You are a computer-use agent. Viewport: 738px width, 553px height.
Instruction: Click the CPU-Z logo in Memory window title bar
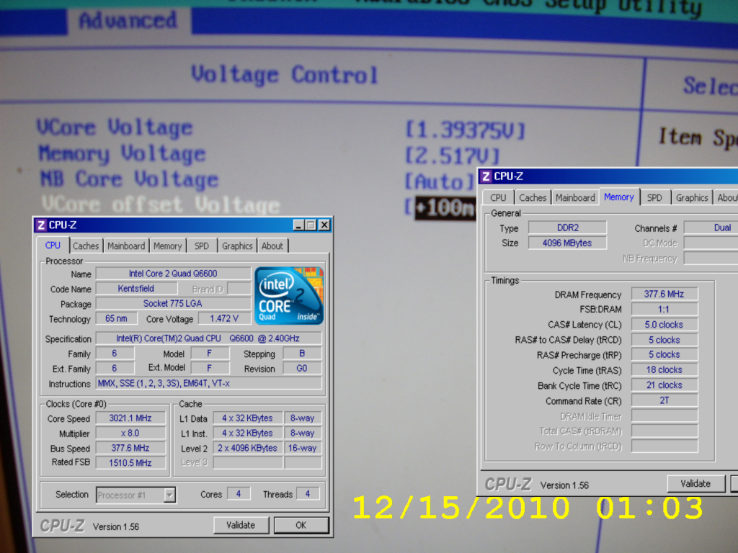click(x=486, y=176)
